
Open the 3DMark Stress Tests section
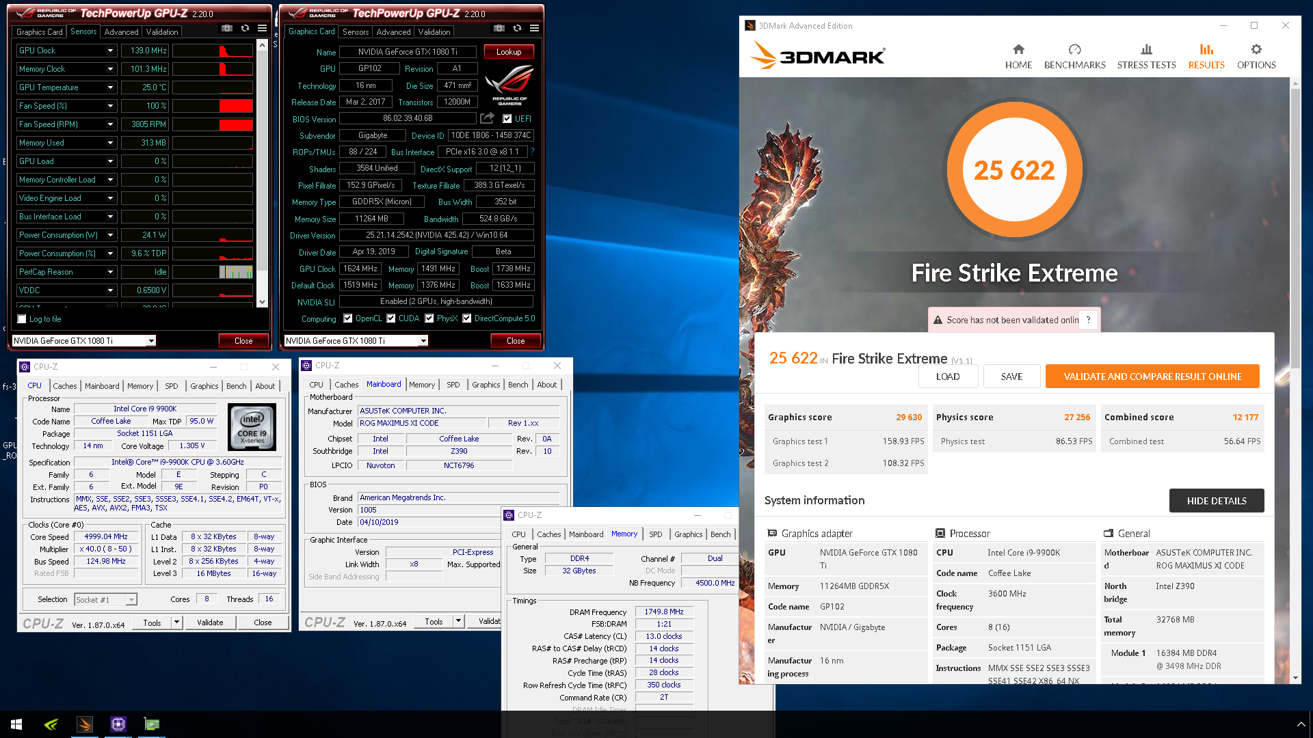click(1146, 56)
